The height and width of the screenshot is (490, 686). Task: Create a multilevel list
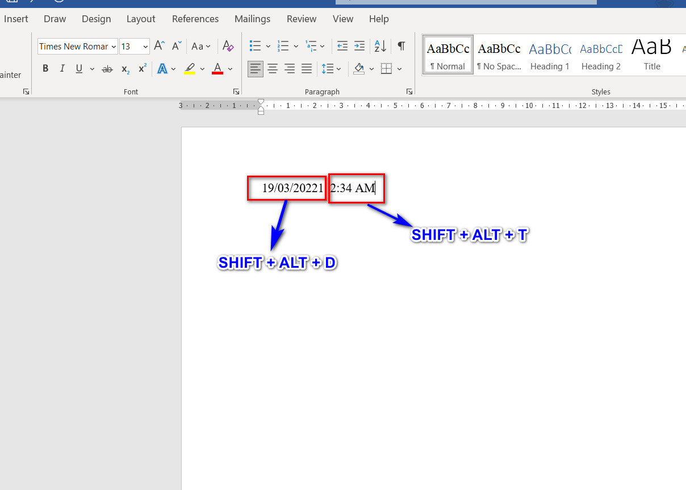[311, 46]
